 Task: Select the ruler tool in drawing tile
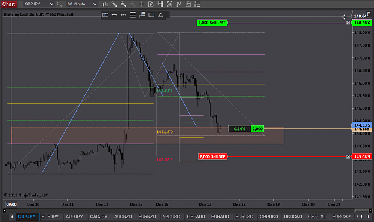[105, 15]
